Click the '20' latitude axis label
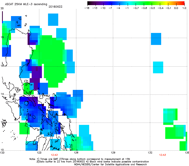189x166 pixels. pos(2,8)
